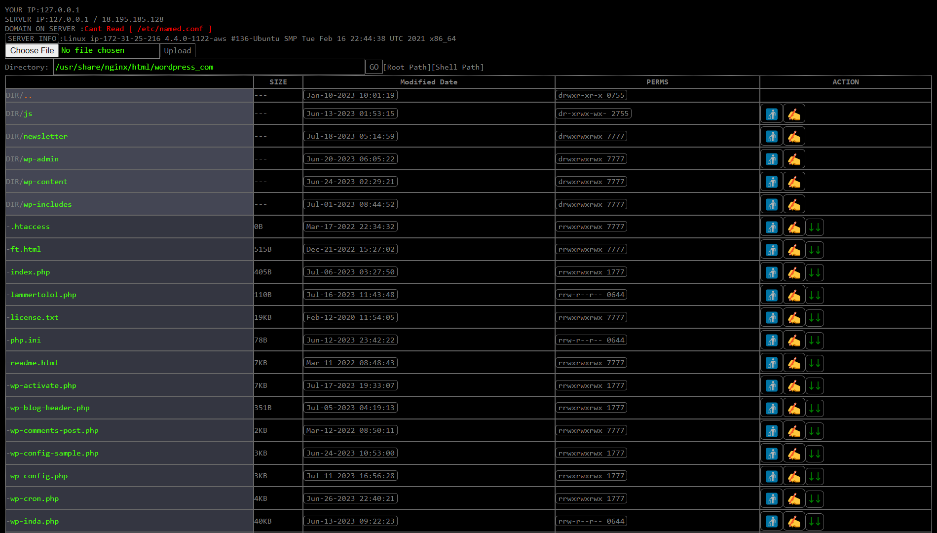Delete wp-activate.php using trash icon
The image size is (937, 533).
pos(771,386)
